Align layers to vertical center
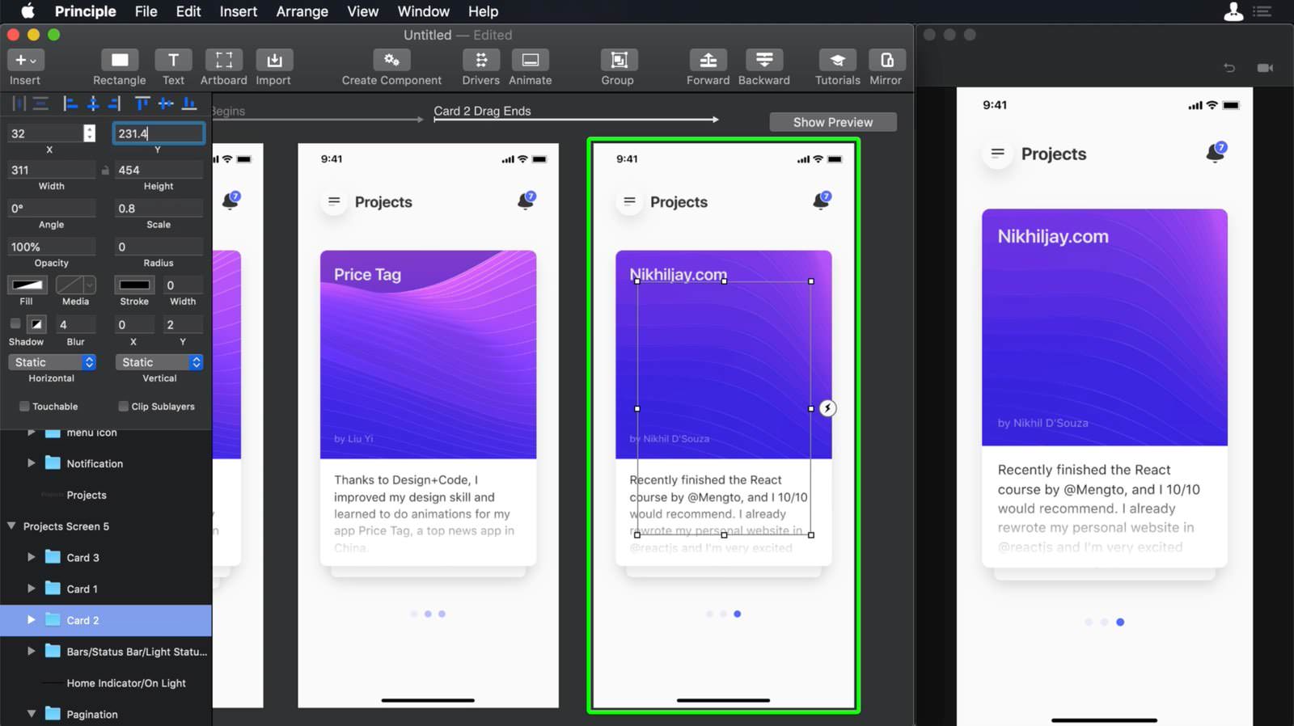Viewport: 1294px width, 726px height. [166, 103]
